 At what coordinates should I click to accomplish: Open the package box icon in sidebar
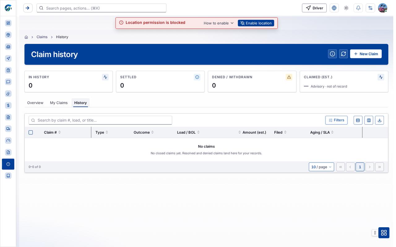coord(8,35)
